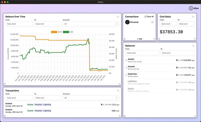Select the Invoice transaction of 100 msat
Screen dimensions: 201x122
(62, 111)
